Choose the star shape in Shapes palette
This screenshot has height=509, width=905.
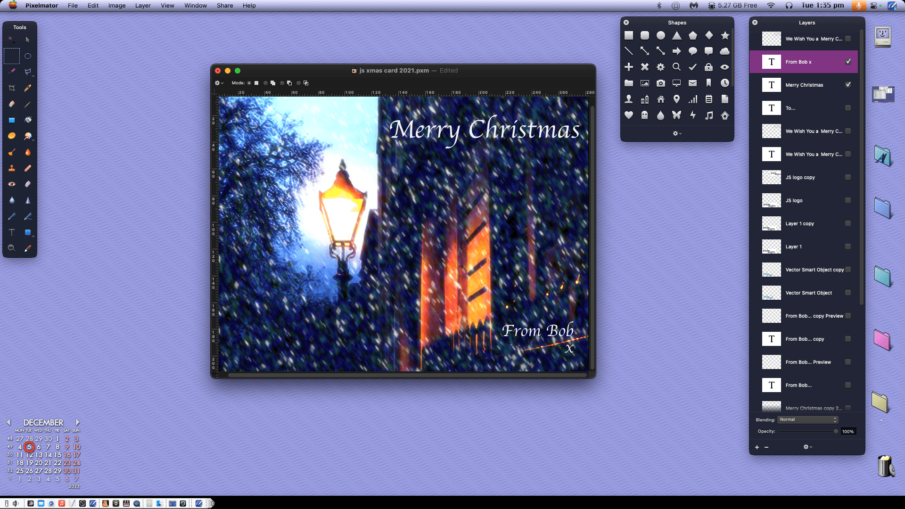[725, 35]
